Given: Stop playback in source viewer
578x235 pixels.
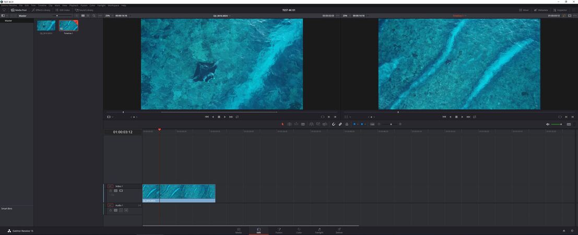Looking at the screenshot, I should [x=219, y=117].
